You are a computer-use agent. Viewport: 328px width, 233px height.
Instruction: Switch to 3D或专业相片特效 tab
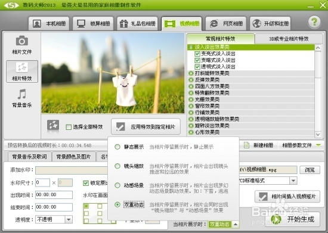[289, 39]
